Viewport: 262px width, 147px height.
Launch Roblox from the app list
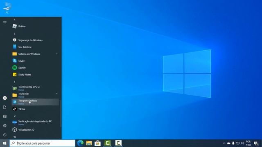(x=35, y=26)
